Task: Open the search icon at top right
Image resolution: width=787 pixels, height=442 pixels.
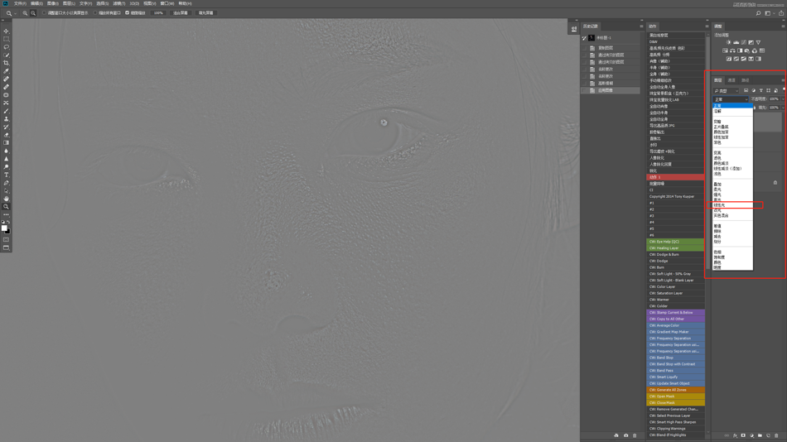Action: tap(758, 13)
